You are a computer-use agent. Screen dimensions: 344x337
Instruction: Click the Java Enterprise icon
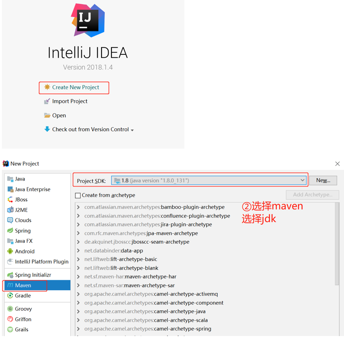(10, 189)
